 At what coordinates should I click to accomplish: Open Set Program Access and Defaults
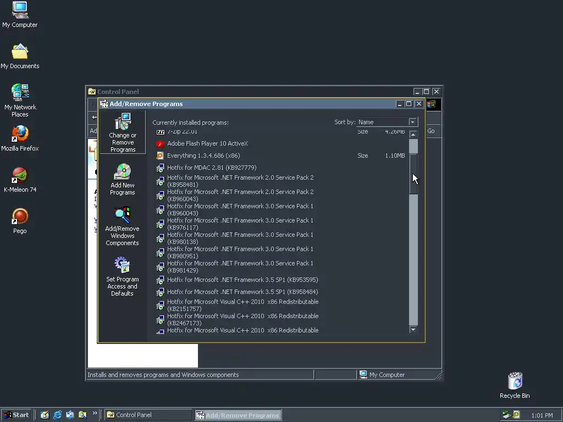click(123, 276)
